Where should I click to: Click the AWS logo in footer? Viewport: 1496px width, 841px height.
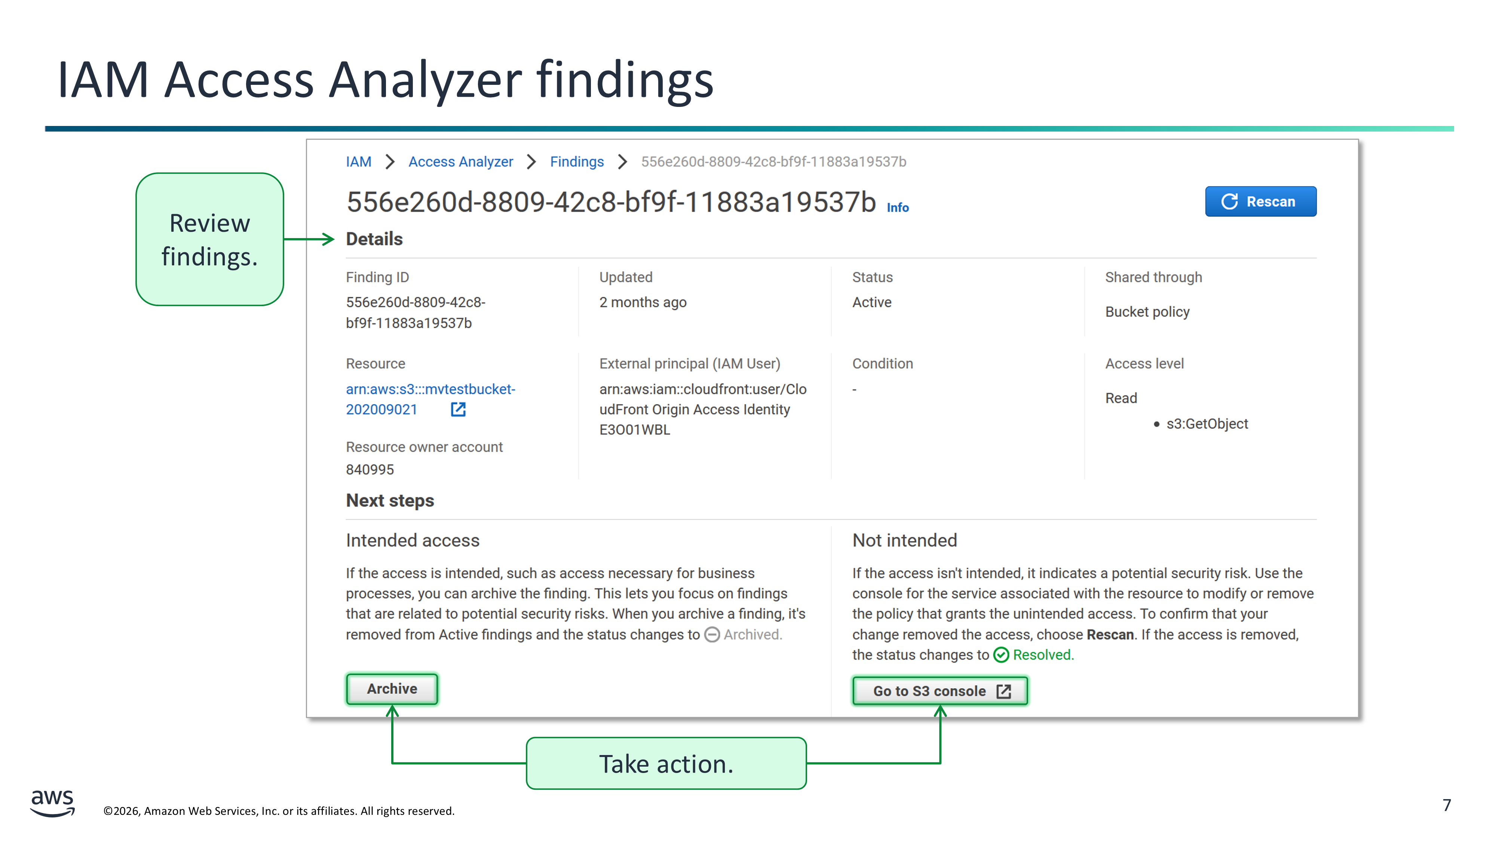52,803
